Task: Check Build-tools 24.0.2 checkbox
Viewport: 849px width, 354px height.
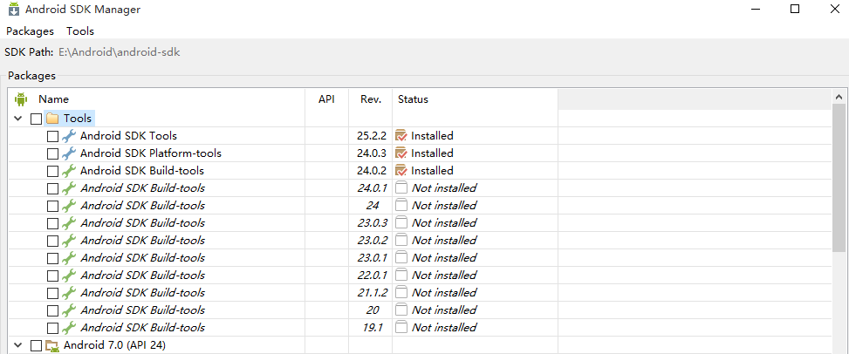Action: [x=52, y=171]
